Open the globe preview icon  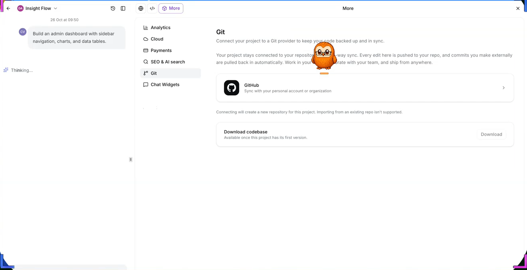[141, 8]
